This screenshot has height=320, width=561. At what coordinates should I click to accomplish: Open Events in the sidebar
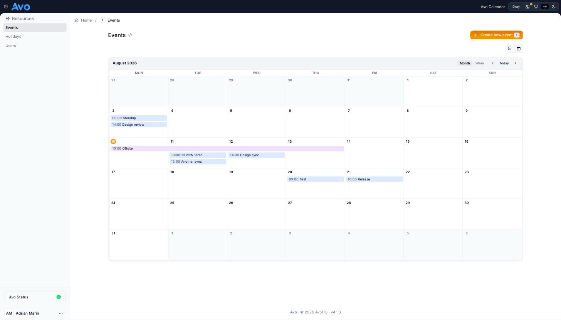tap(35, 27)
